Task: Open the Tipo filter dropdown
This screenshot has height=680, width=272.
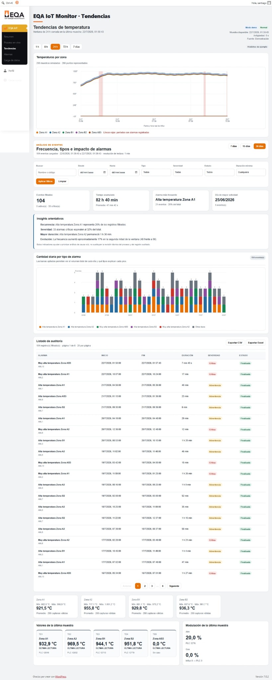Action: [156, 172]
